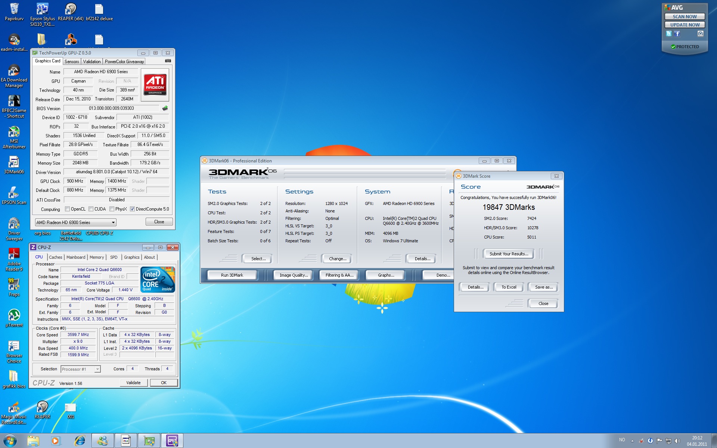
Task: Switch to CPU-Z Caches tab
Action: [56, 257]
